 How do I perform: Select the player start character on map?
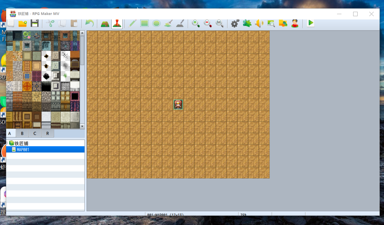[178, 105]
